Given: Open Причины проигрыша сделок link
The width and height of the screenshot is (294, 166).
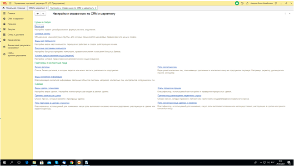Looking at the screenshot, I should point(48,95).
